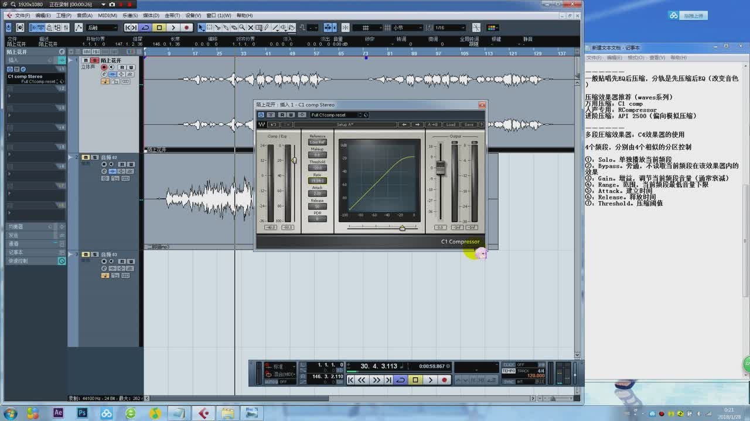Image resolution: width=750 pixels, height=421 pixels.
Task: Select the mute X tool
Action: point(250,27)
